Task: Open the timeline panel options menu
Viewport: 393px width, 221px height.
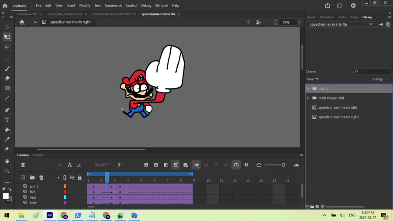Action: pos(301,155)
